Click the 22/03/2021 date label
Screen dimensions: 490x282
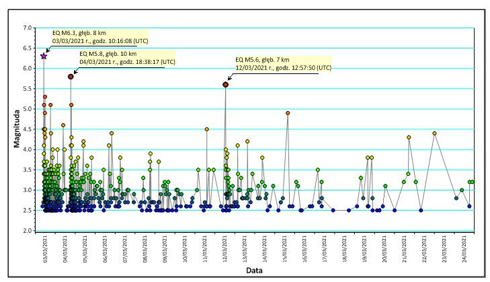click(425, 249)
